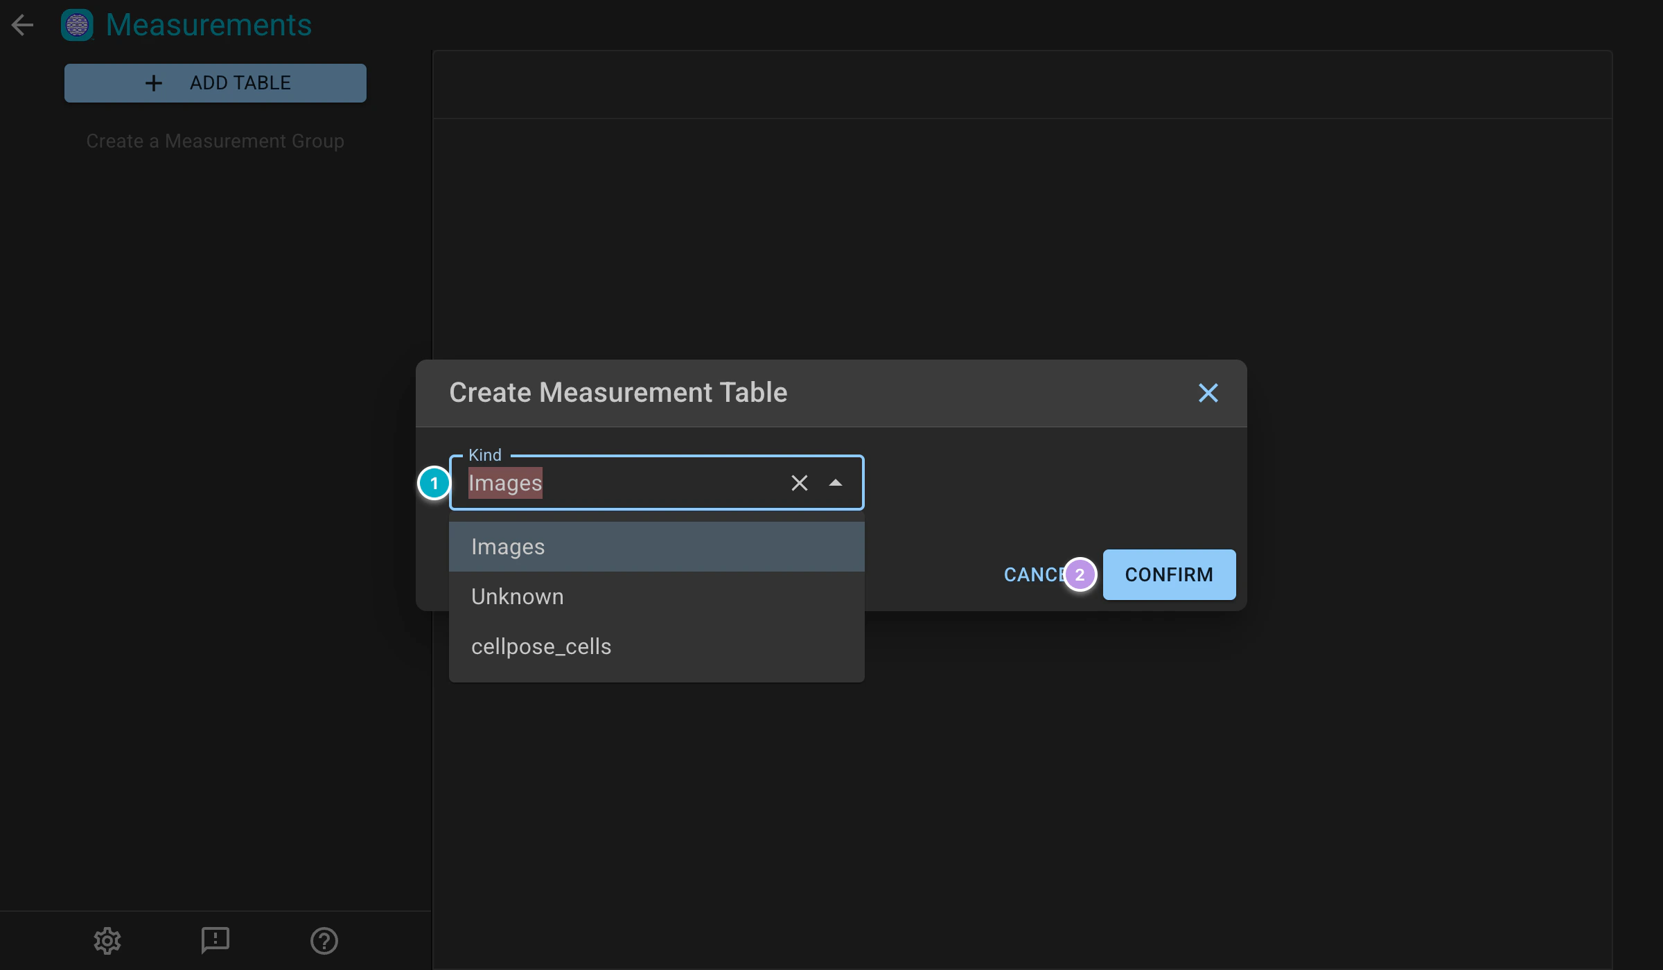Open settings via the gear icon
Viewport: 1663px width, 970px height.
coord(107,940)
